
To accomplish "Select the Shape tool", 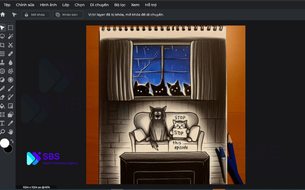I will click(x=10, y=114).
